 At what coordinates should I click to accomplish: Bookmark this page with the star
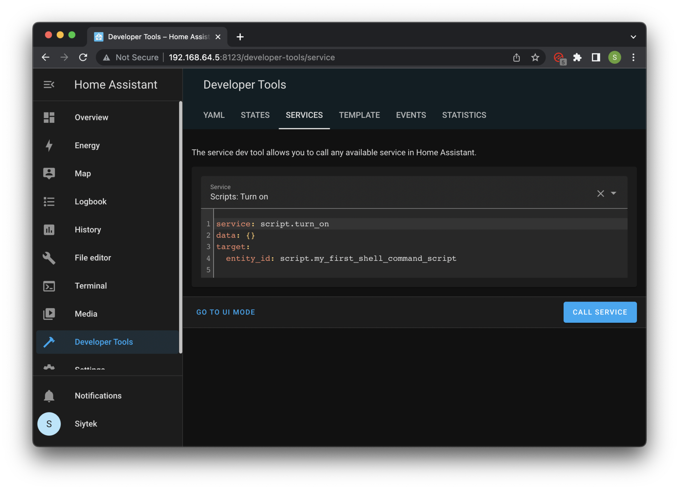pyautogui.click(x=535, y=57)
